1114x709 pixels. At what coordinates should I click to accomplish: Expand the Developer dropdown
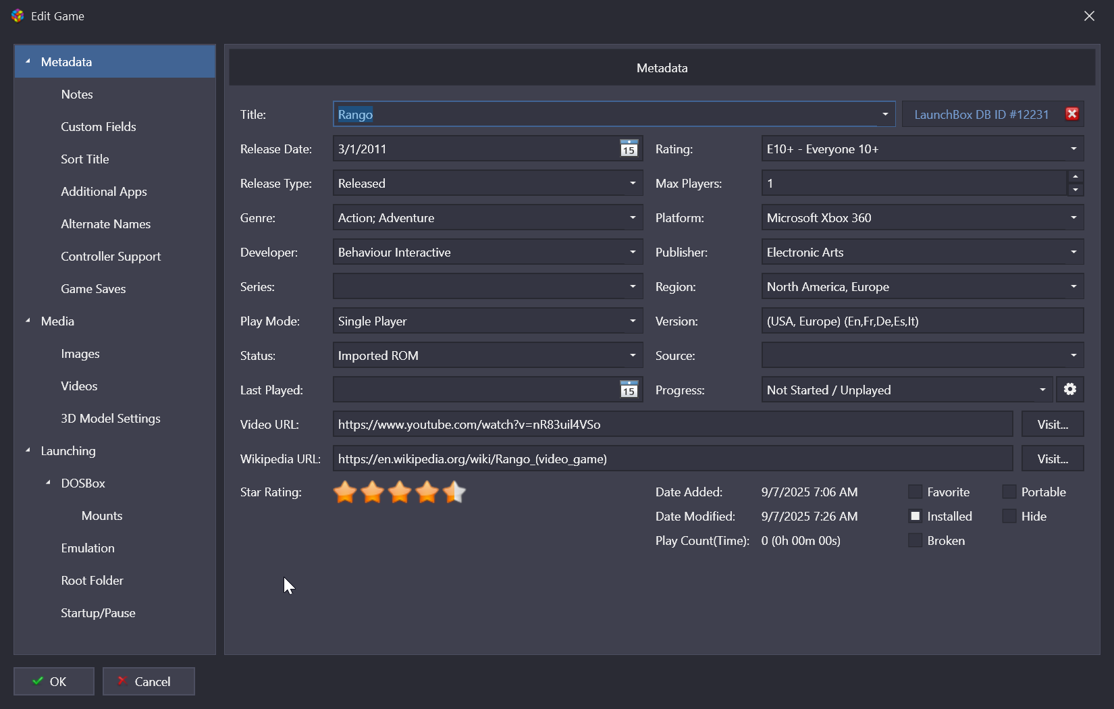(x=633, y=252)
